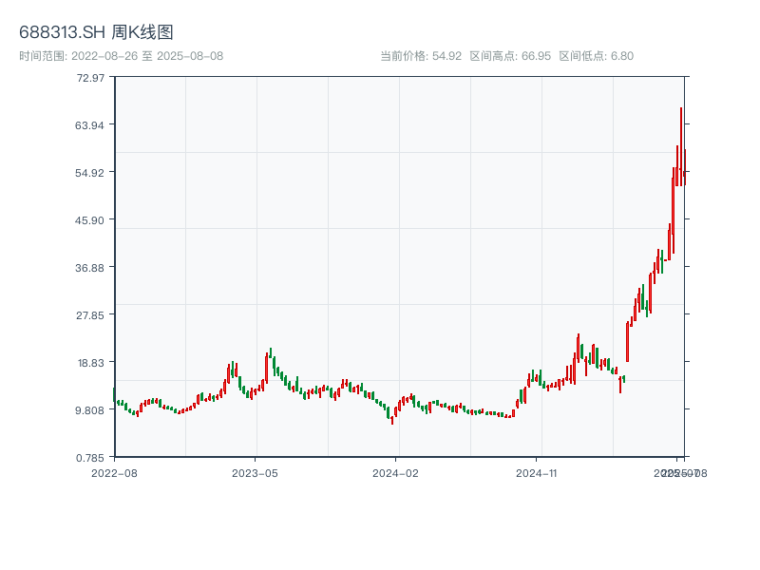
Task: Click the 72.97 y-axis label
Action: tap(91, 77)
